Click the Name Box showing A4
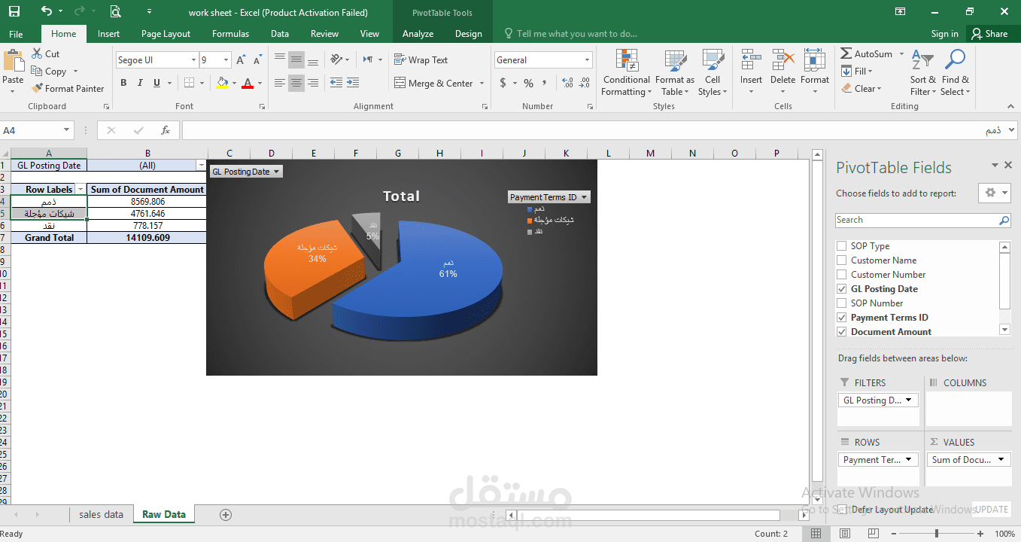Viewport: 1021px width, 542px height. [37, 130]
